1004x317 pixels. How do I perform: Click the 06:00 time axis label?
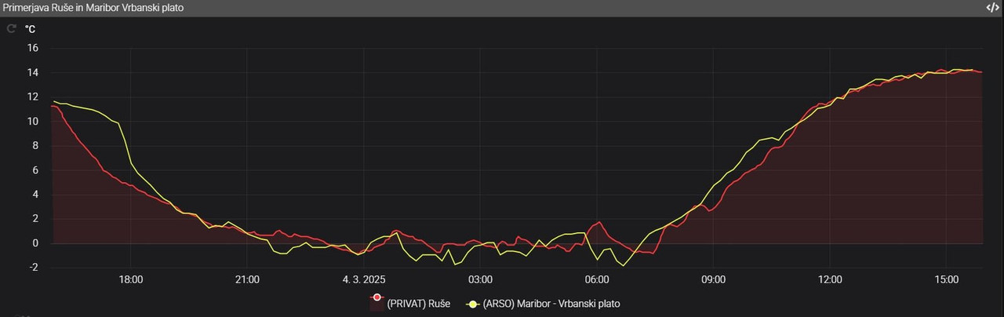597,279
